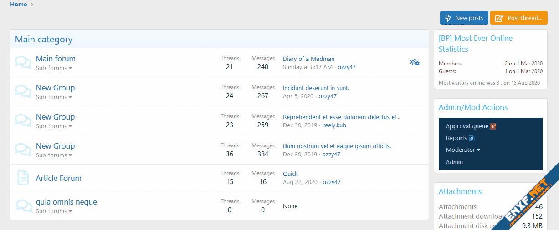Click the Approval queue count badge

pyautogui.click(x=493, y=126)
